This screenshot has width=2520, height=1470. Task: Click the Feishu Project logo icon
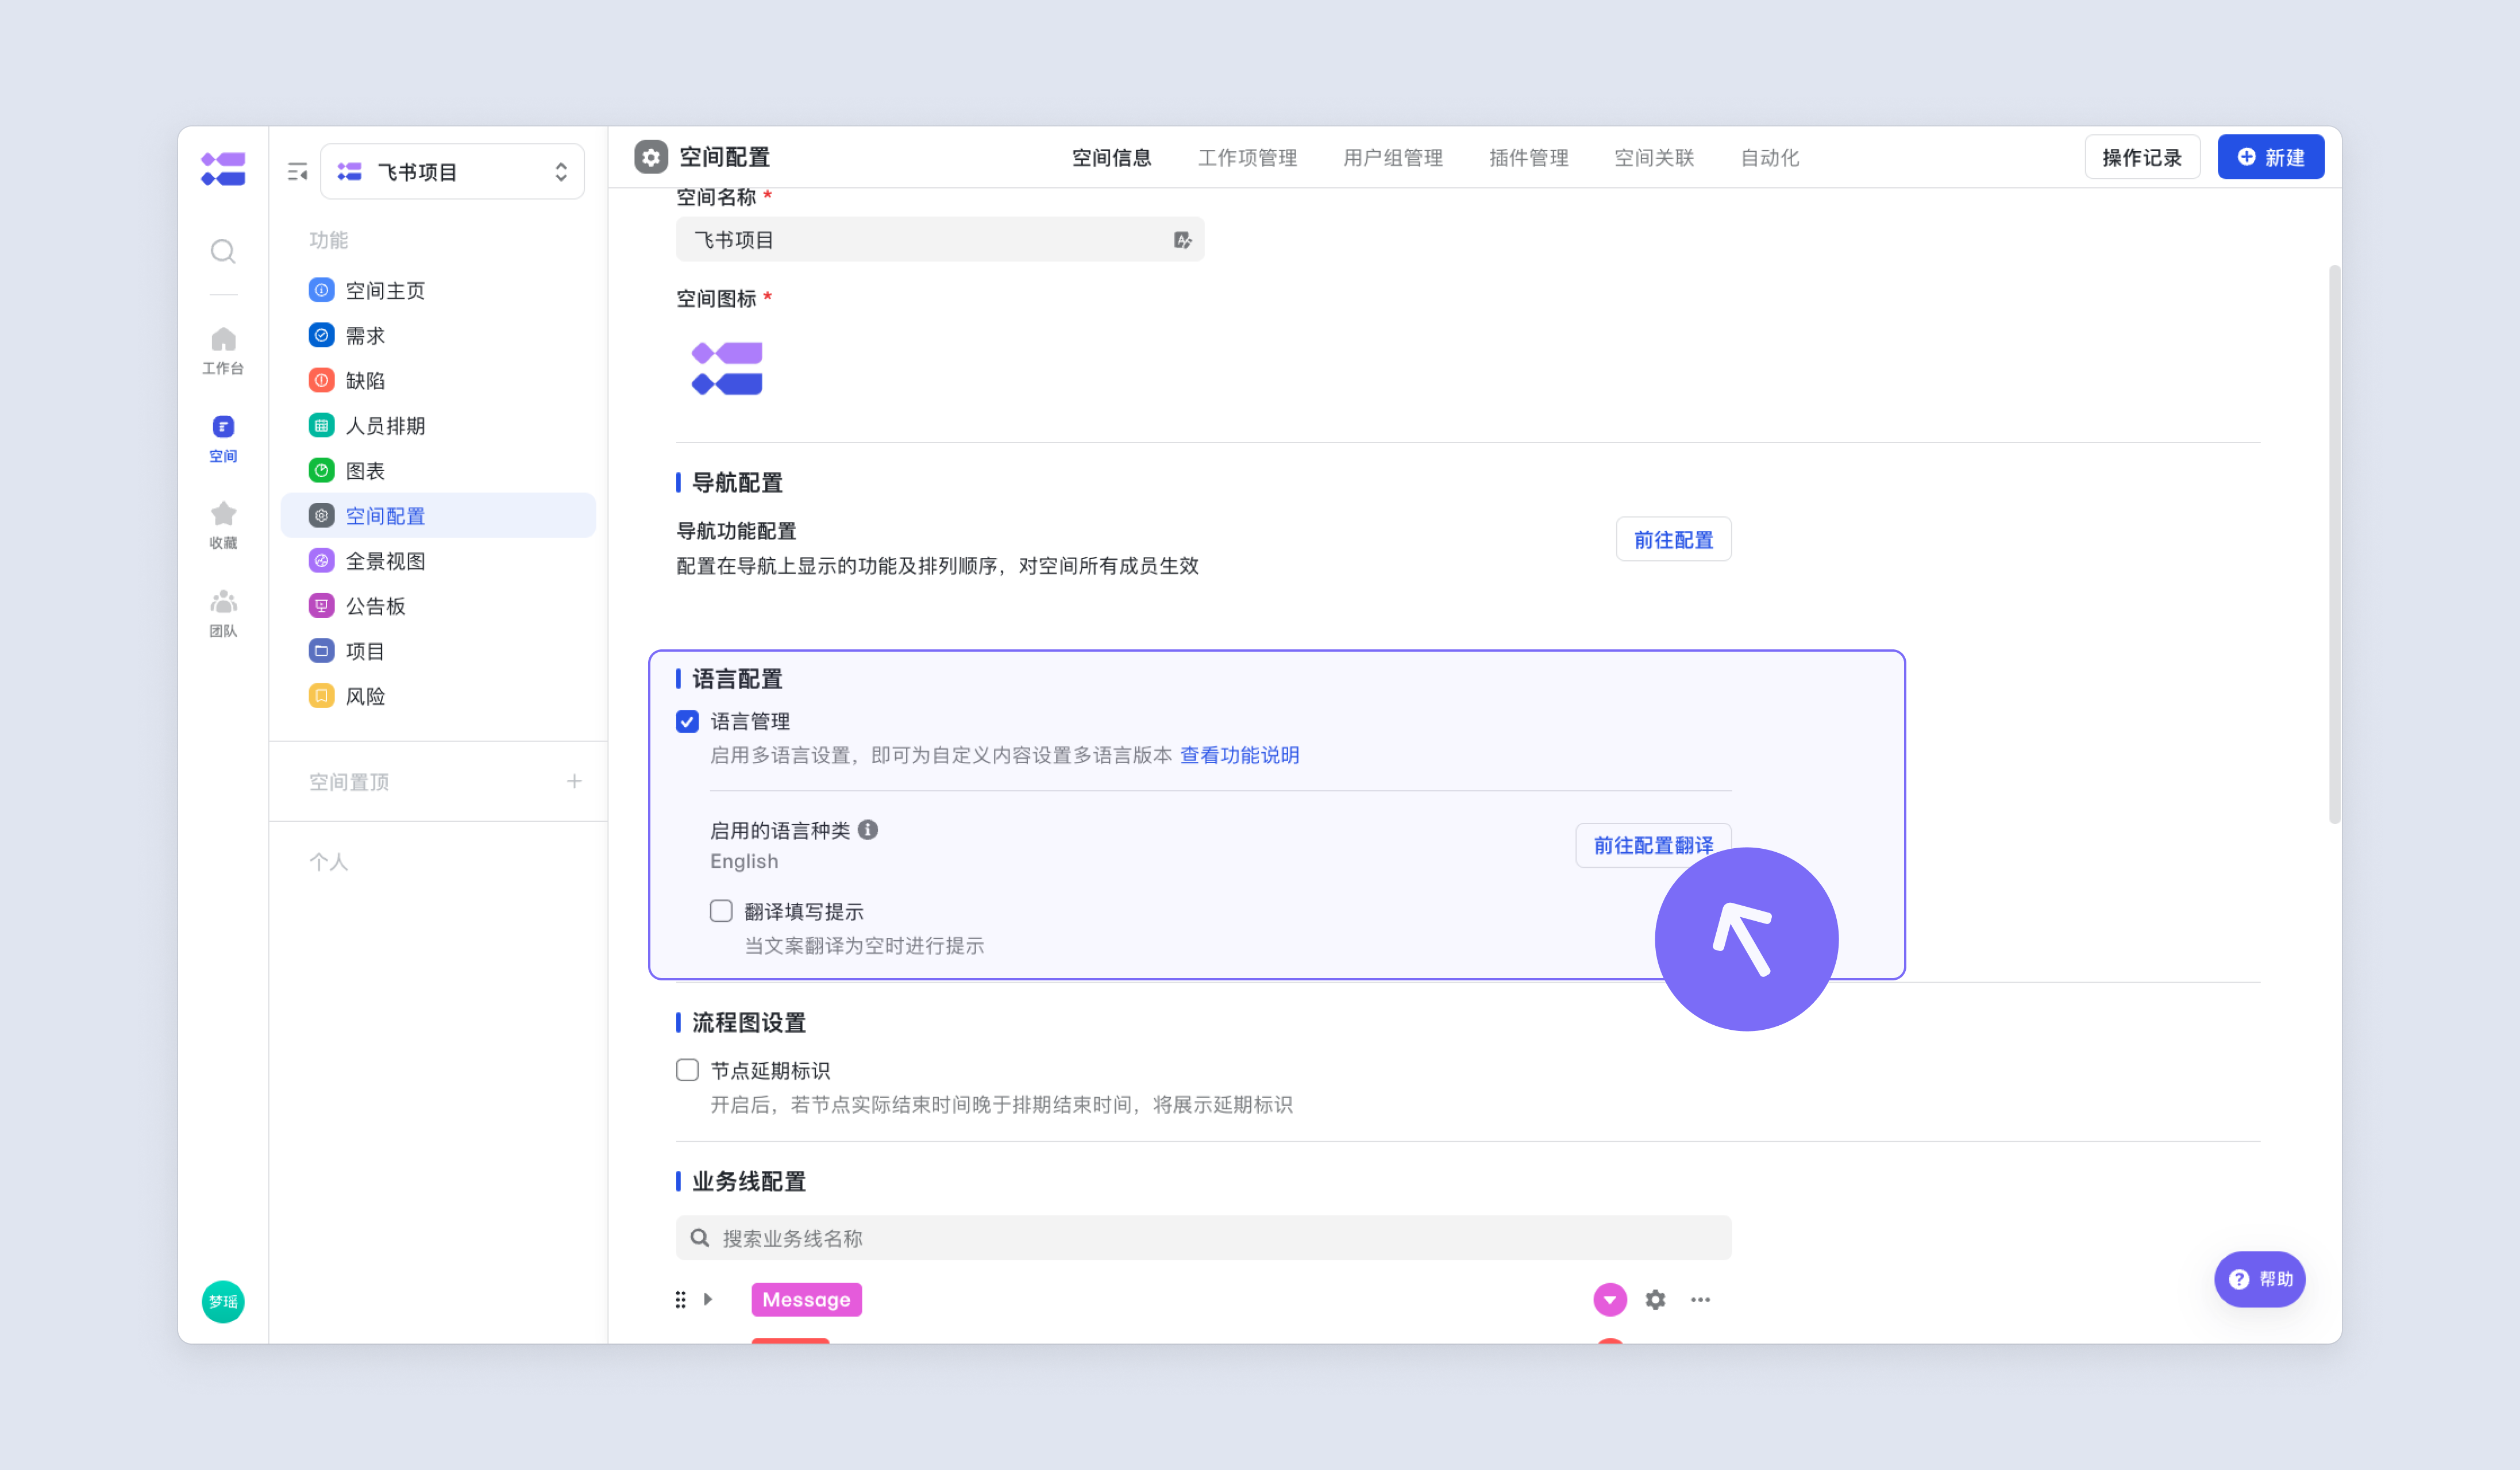223,169
